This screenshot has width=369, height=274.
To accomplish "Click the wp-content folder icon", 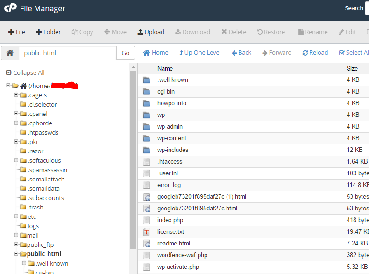I will click(147, 138).
